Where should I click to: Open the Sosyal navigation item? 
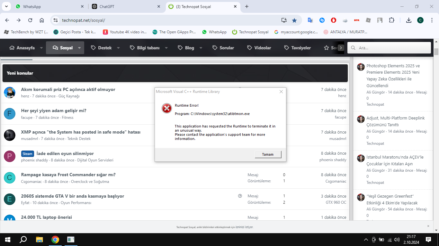tap(63, 48)
